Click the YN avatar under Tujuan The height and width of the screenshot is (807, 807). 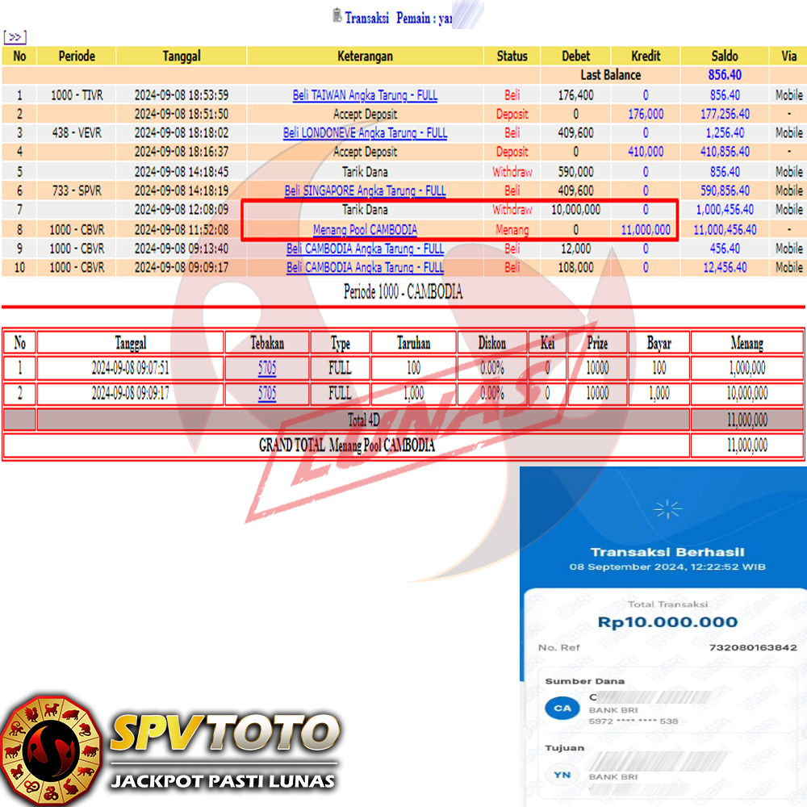click(x=560, y=776)
